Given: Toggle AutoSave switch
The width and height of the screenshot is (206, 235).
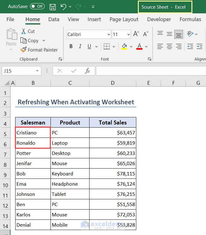Looking at the screenshot, I should [37, 7].
